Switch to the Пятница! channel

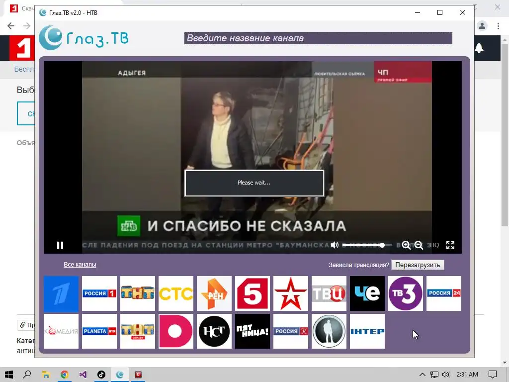tap(253, 331)
